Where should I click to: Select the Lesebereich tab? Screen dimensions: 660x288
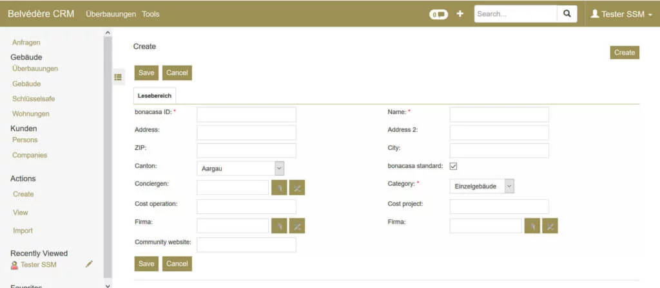[155, 95]
